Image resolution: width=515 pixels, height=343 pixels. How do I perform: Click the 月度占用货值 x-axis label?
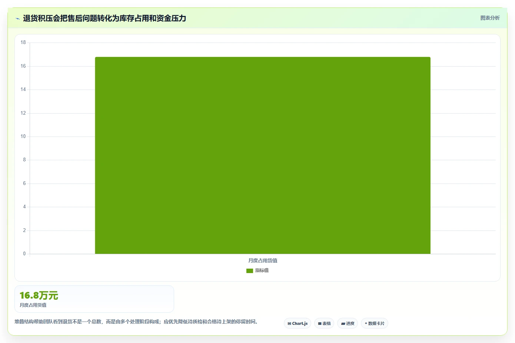(x=263, y=260)
